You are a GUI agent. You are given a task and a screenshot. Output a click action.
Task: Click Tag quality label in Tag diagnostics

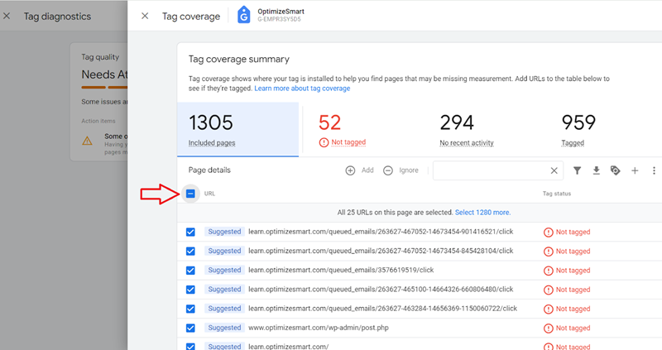pyautogui.click(x=100, y=57)
